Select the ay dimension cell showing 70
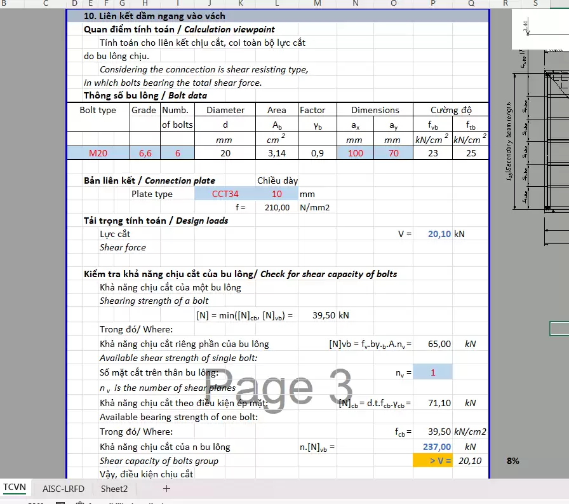Screen dimensions: 569x504 tap(394, 153)
